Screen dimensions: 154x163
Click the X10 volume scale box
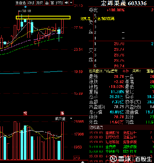click(x=77, y=158)
